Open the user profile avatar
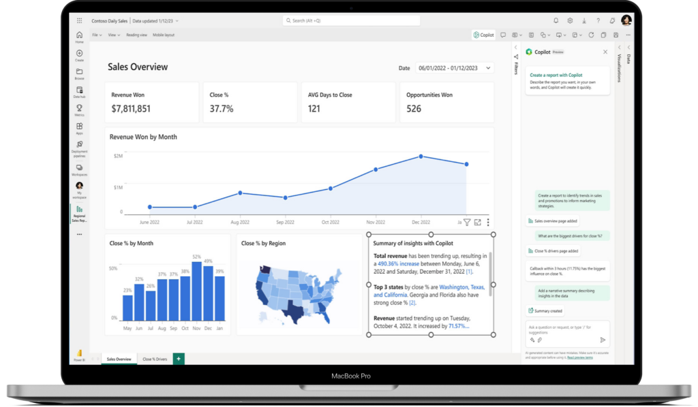Viewport: 698px width, 407px height. coord(626,20)
